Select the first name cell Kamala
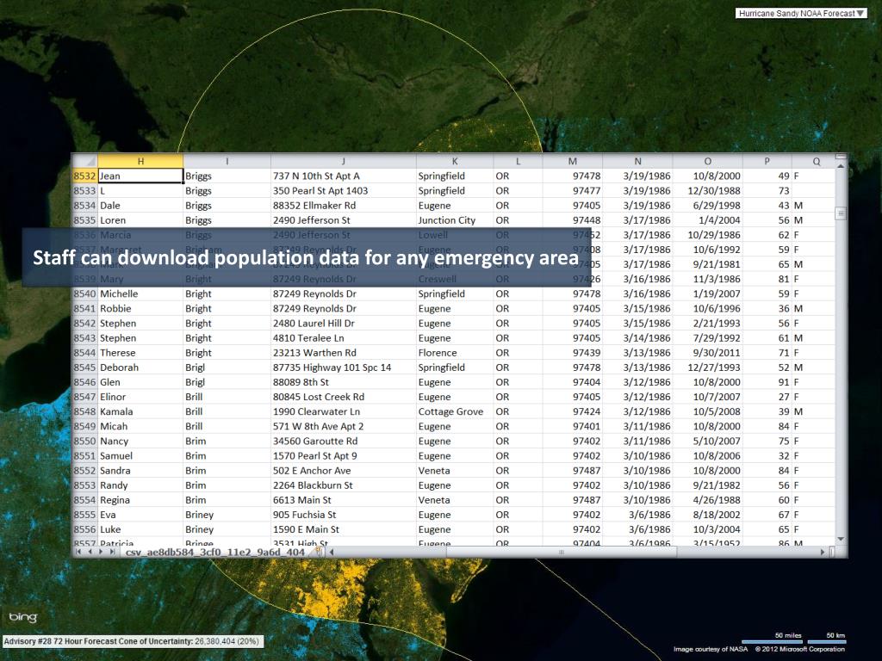 [140, 411]
